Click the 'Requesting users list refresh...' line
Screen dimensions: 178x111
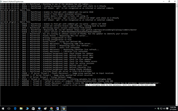pyautogui.click(x=46, y=46)
